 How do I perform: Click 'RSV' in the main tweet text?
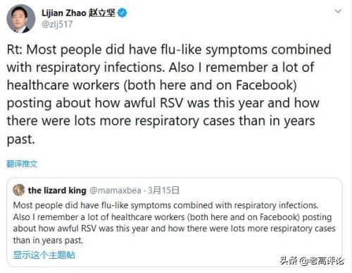171,103
